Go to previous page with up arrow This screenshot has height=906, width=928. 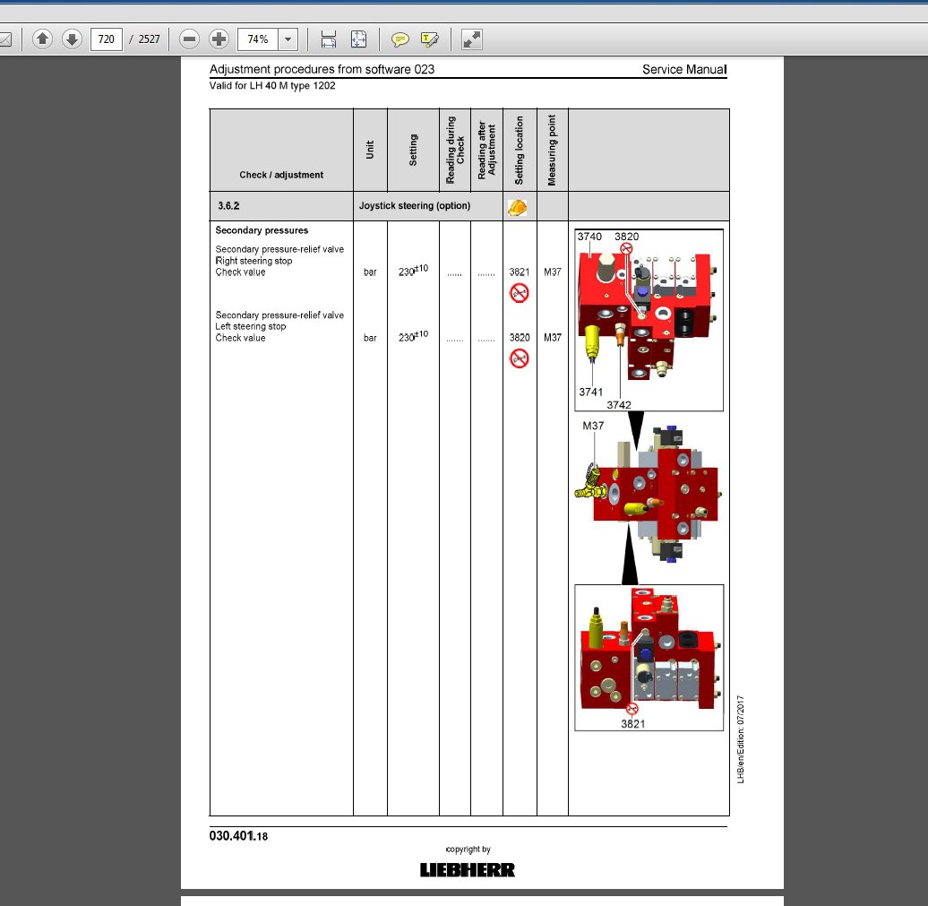42,39
